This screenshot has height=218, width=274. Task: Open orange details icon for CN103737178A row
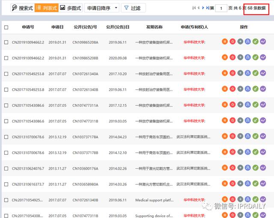225,136
